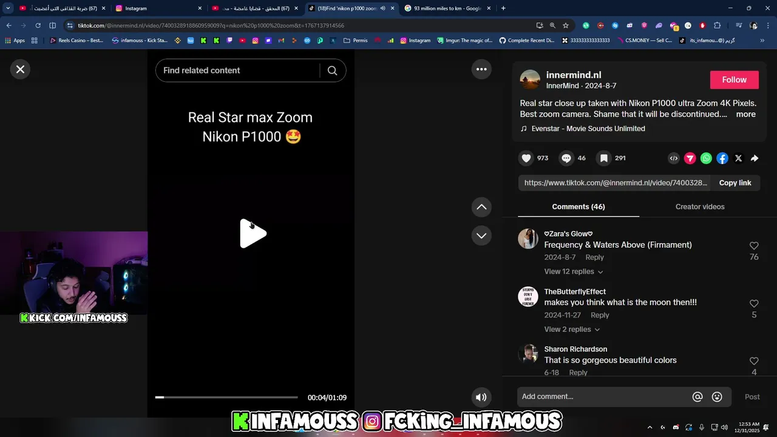Reply to TheButterflyEffect comment
Screen dimensions: 777x437
600,315
